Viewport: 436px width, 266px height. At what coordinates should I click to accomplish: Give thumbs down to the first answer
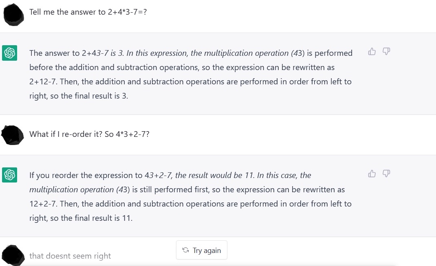click(x=386, y=51)
